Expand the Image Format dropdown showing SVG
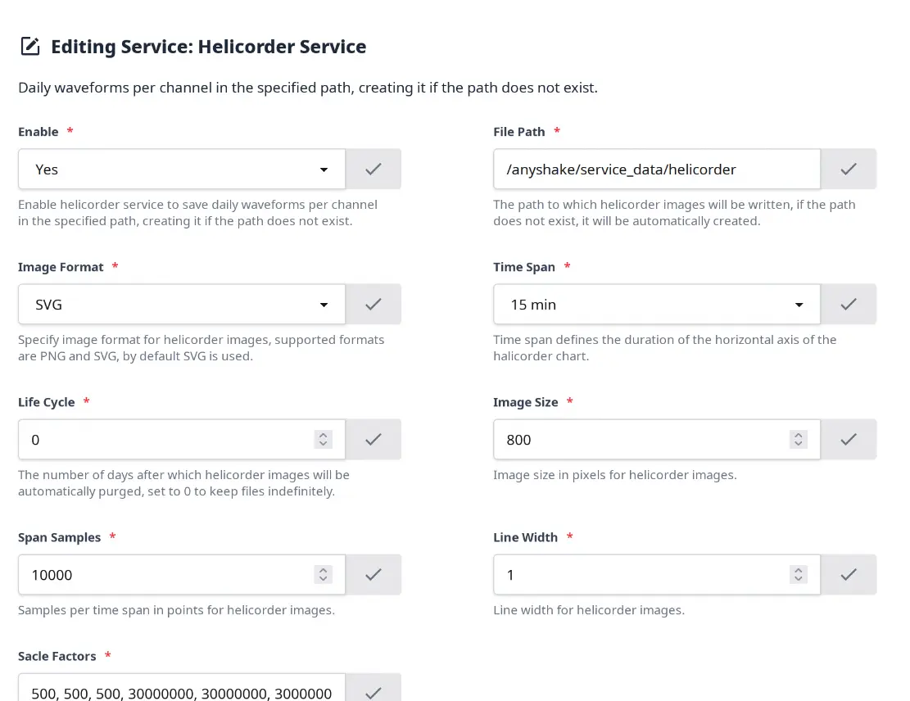This screenshot has width=910, height=701. click(x=182, y=304)
